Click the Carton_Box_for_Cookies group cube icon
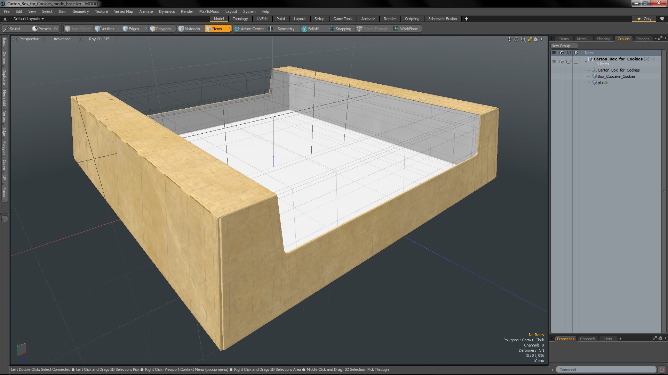Screen dimensions: 668x375 (590, 59)
